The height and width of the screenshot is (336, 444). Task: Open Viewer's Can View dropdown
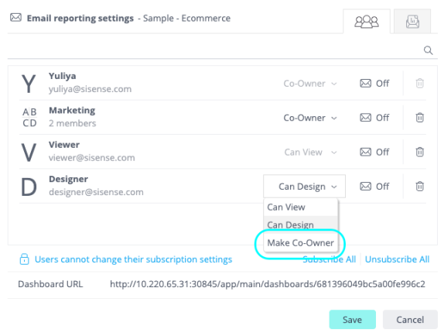click(310, 153)
